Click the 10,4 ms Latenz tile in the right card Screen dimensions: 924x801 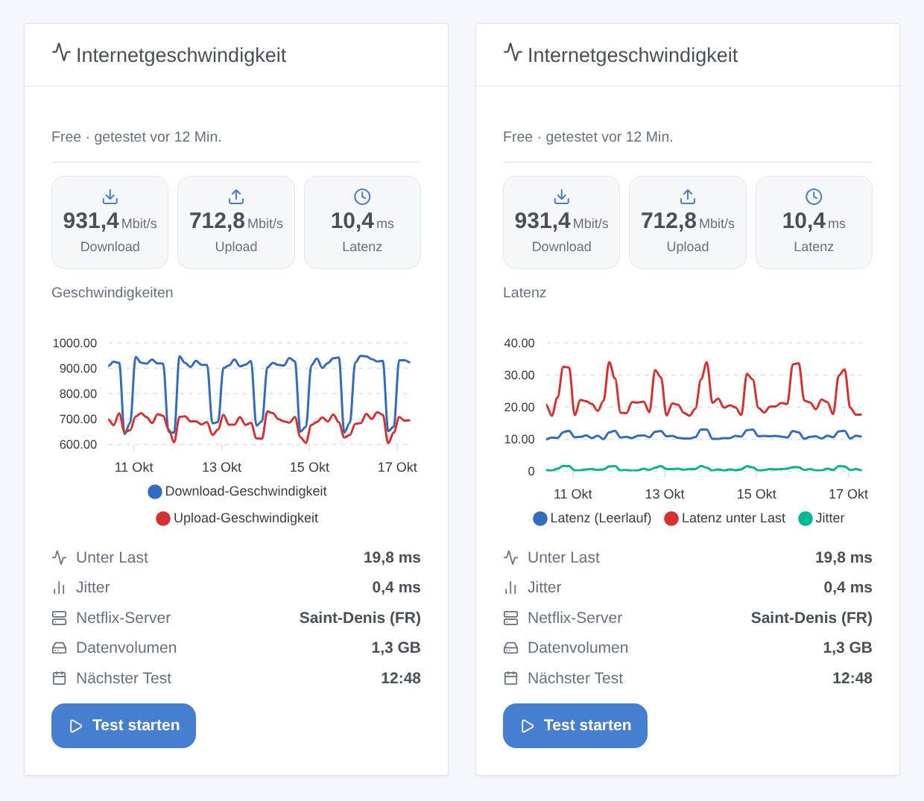pos(814,222)
